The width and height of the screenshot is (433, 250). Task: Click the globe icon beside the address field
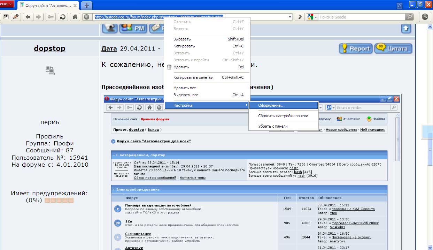click(x=86, y=17)
